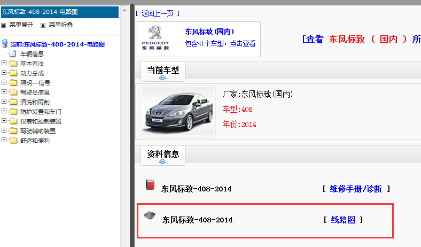Viewport: 421px width, 247px height.
Task: Select the 照明—信号 label
Action: 35,83
